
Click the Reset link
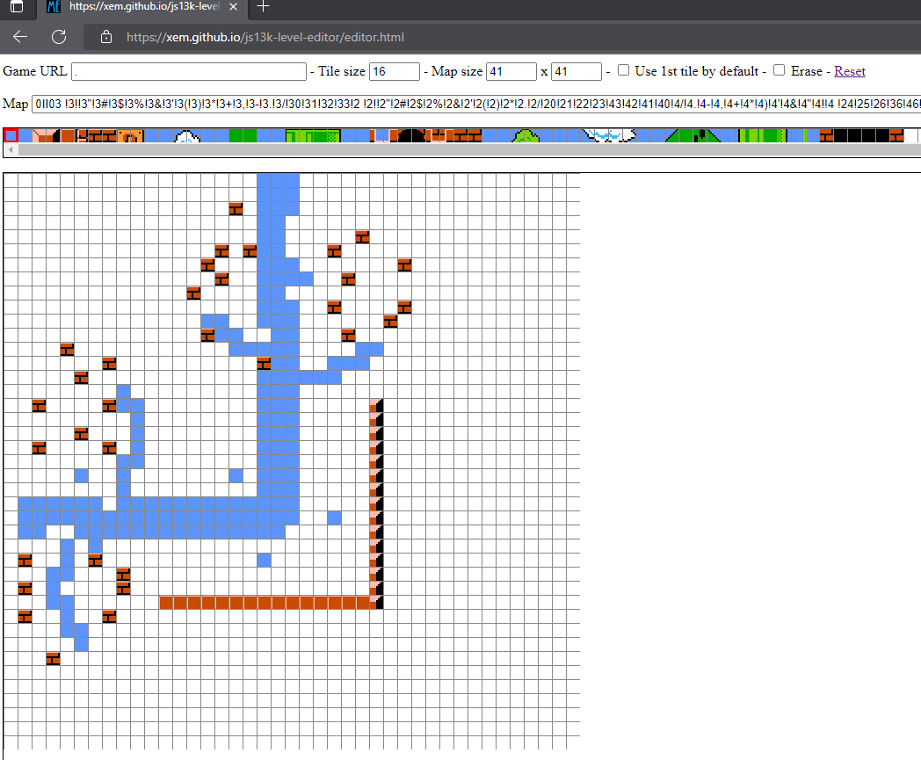tap(849, 71)
